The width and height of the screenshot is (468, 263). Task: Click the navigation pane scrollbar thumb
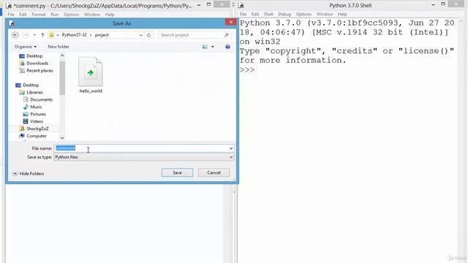click(x=62, y=78)
